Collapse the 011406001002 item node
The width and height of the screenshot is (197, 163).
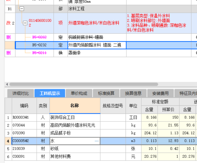25,23
